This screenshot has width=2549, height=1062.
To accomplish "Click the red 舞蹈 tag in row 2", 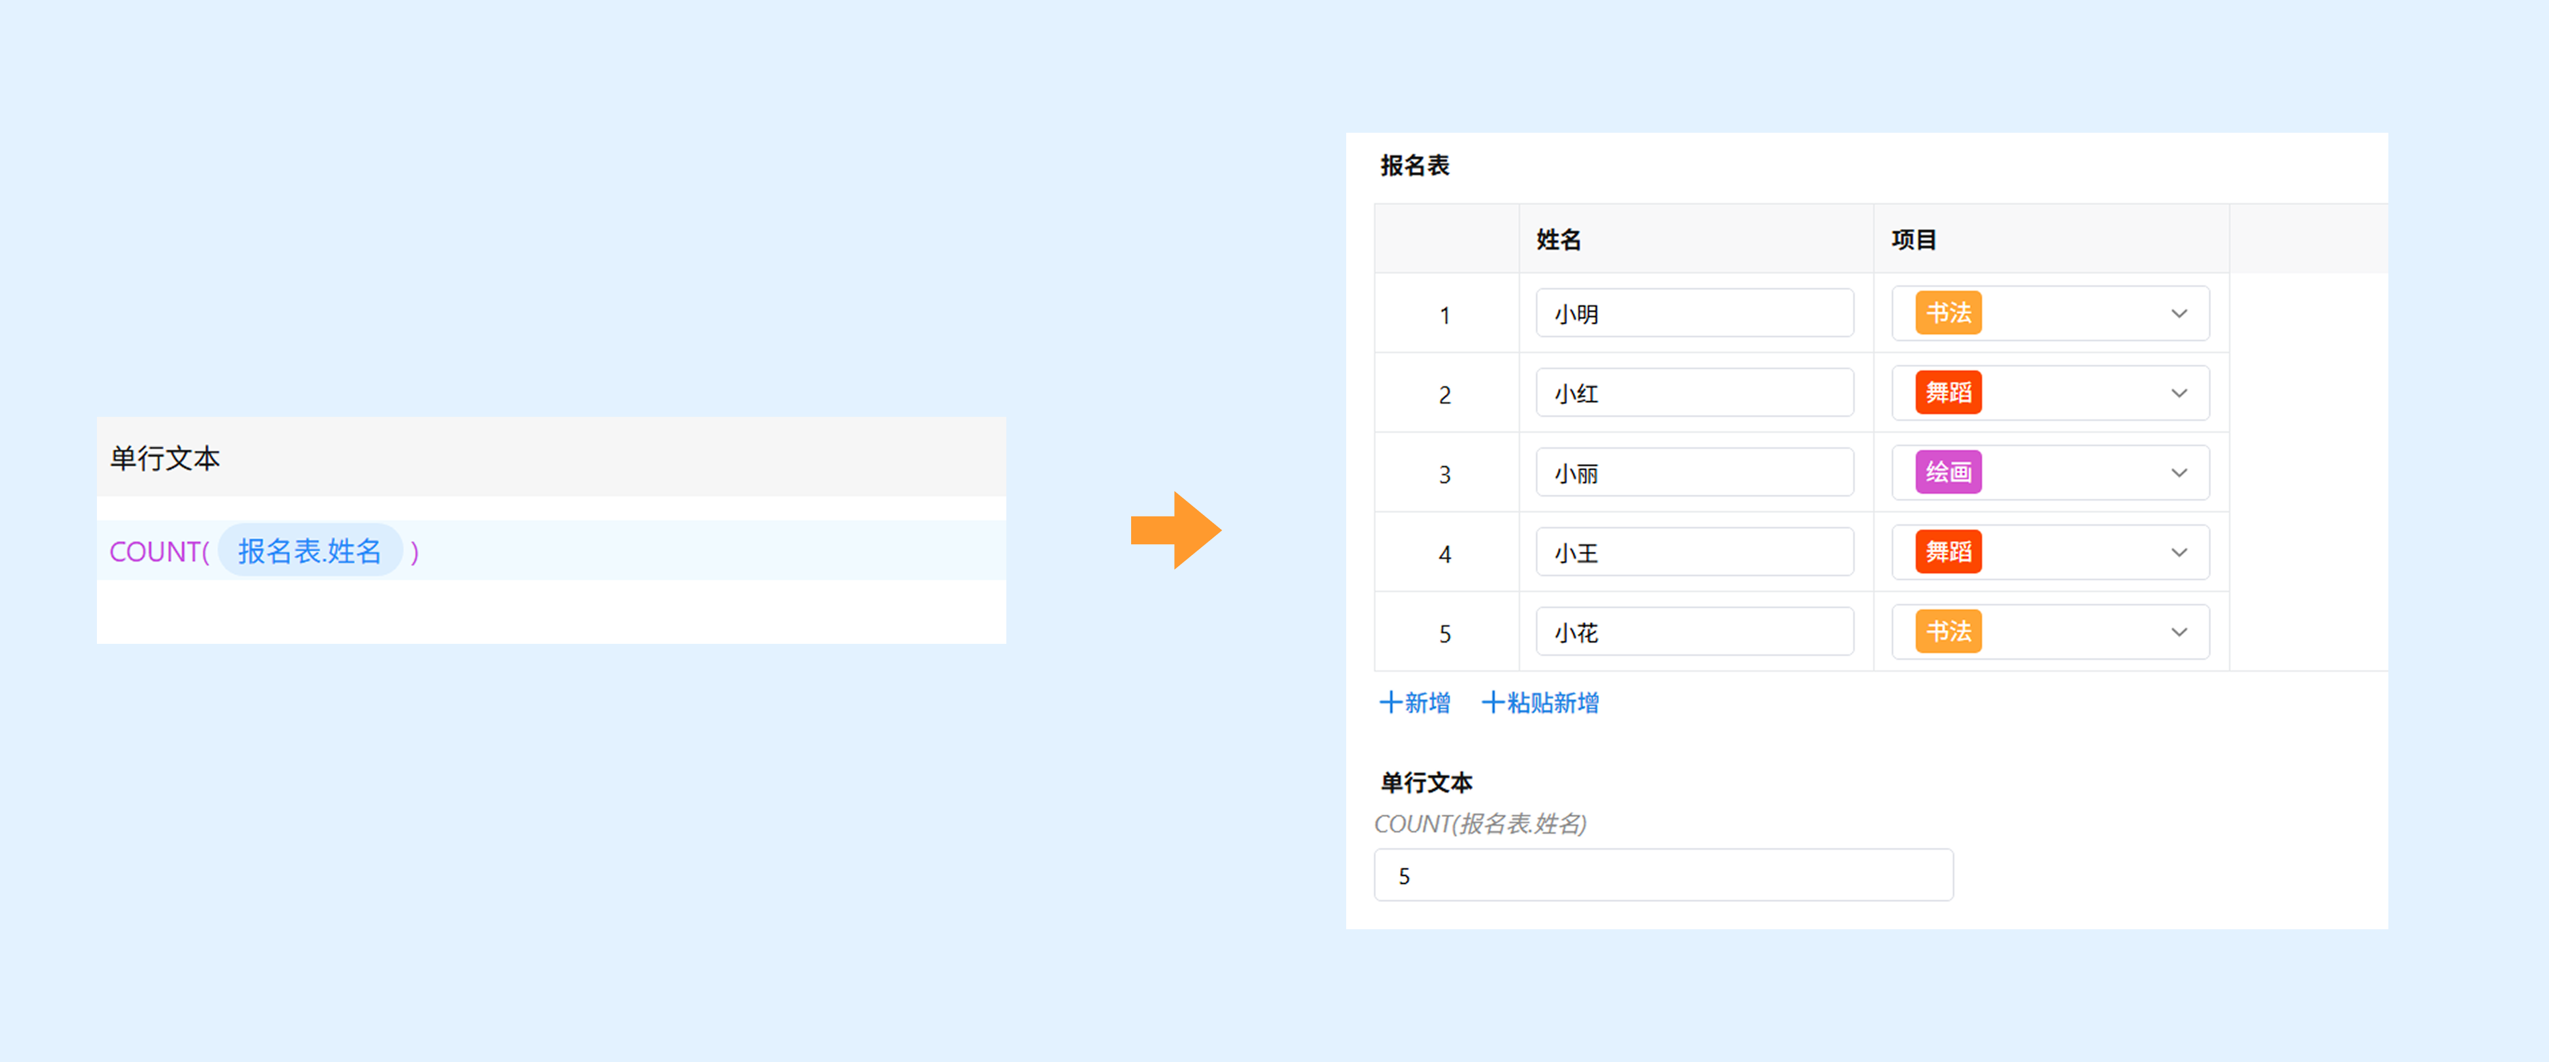I will coord(1948,394).
